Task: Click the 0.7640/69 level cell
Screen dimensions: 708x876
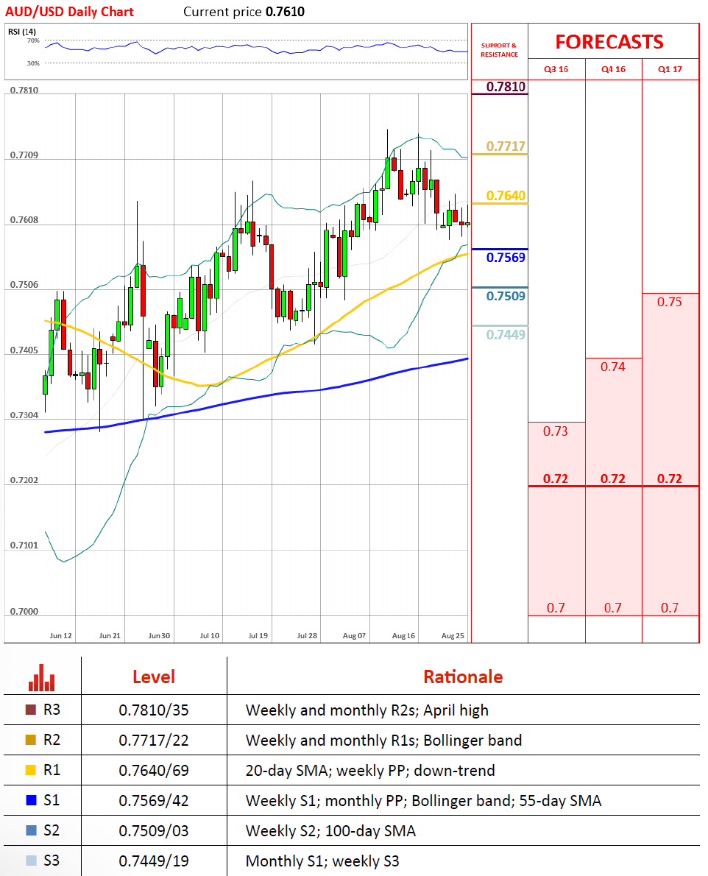Action: click(x=154, y=771)
